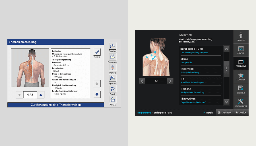Select 1-4 Anzahl der Behandlungen row

pyautogui.click(x=201, y=80)
